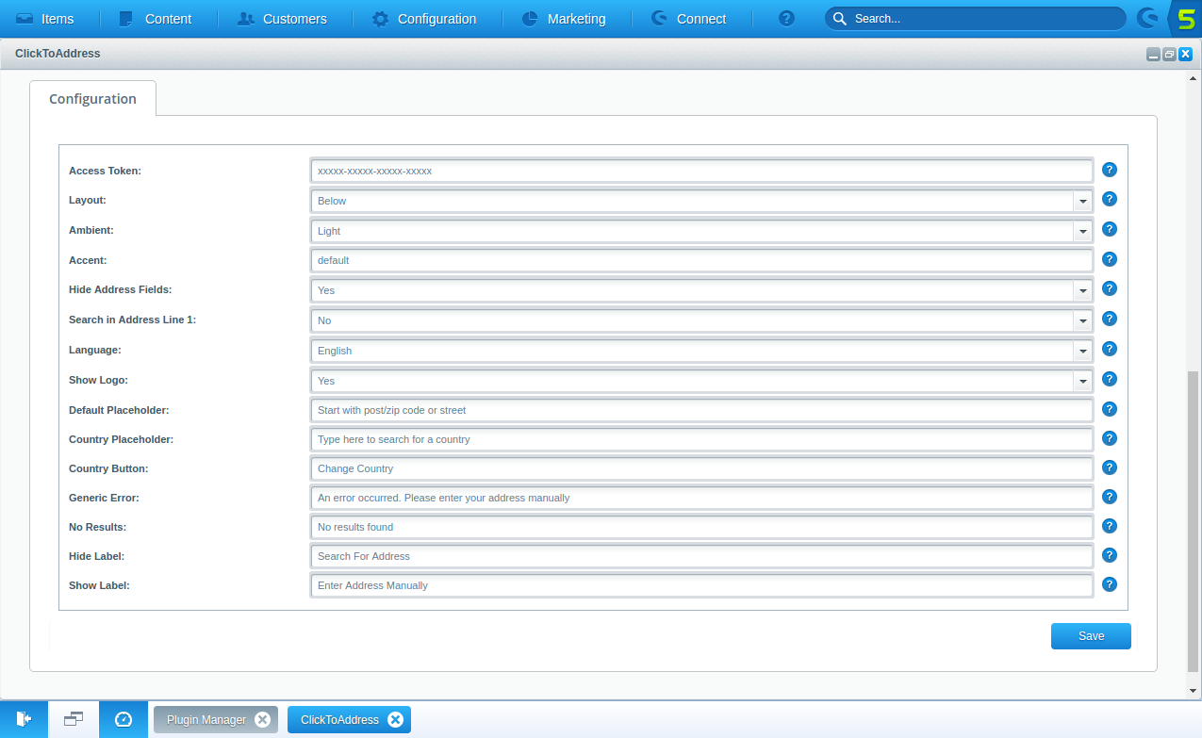This screenshot has width=1202, height=738.
Task: Open help for No Results field
Action: point(1110,526)
